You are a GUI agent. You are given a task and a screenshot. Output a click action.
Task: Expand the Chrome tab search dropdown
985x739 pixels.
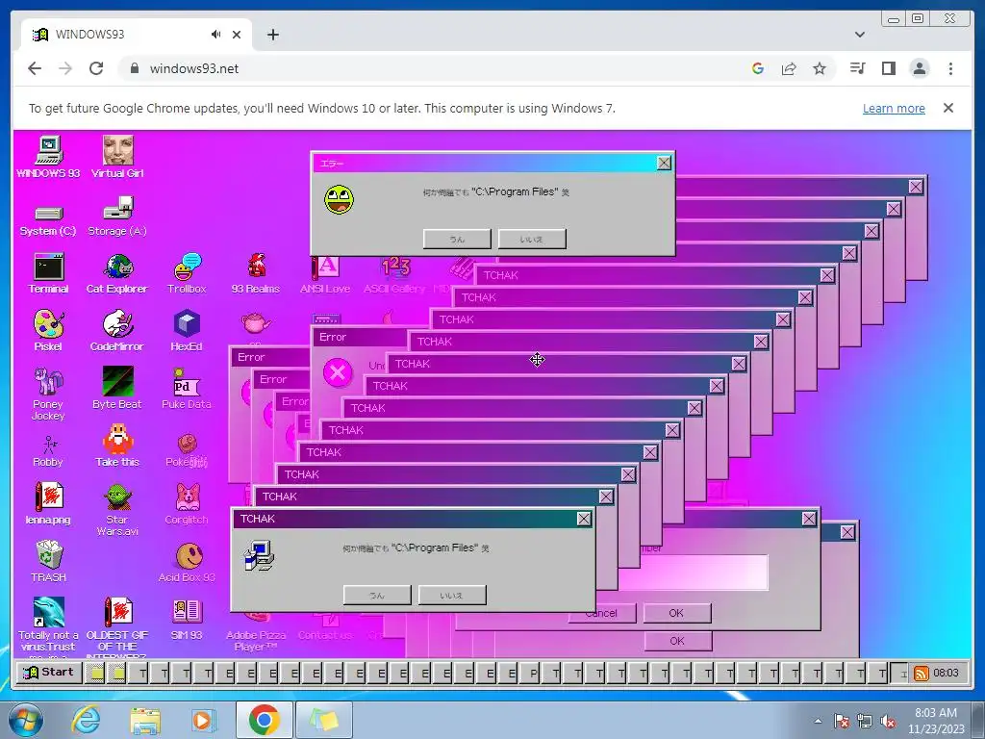pyautogui.click(x=859, y=35)
